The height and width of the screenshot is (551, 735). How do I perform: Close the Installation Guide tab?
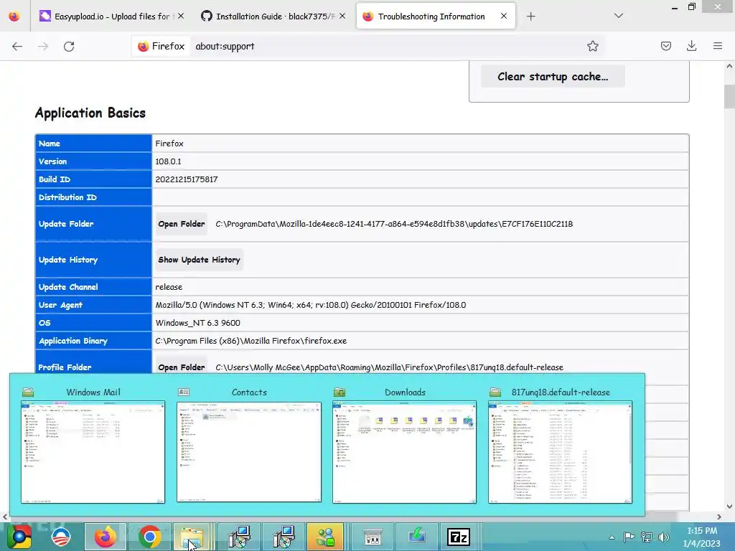click(342, 16)
